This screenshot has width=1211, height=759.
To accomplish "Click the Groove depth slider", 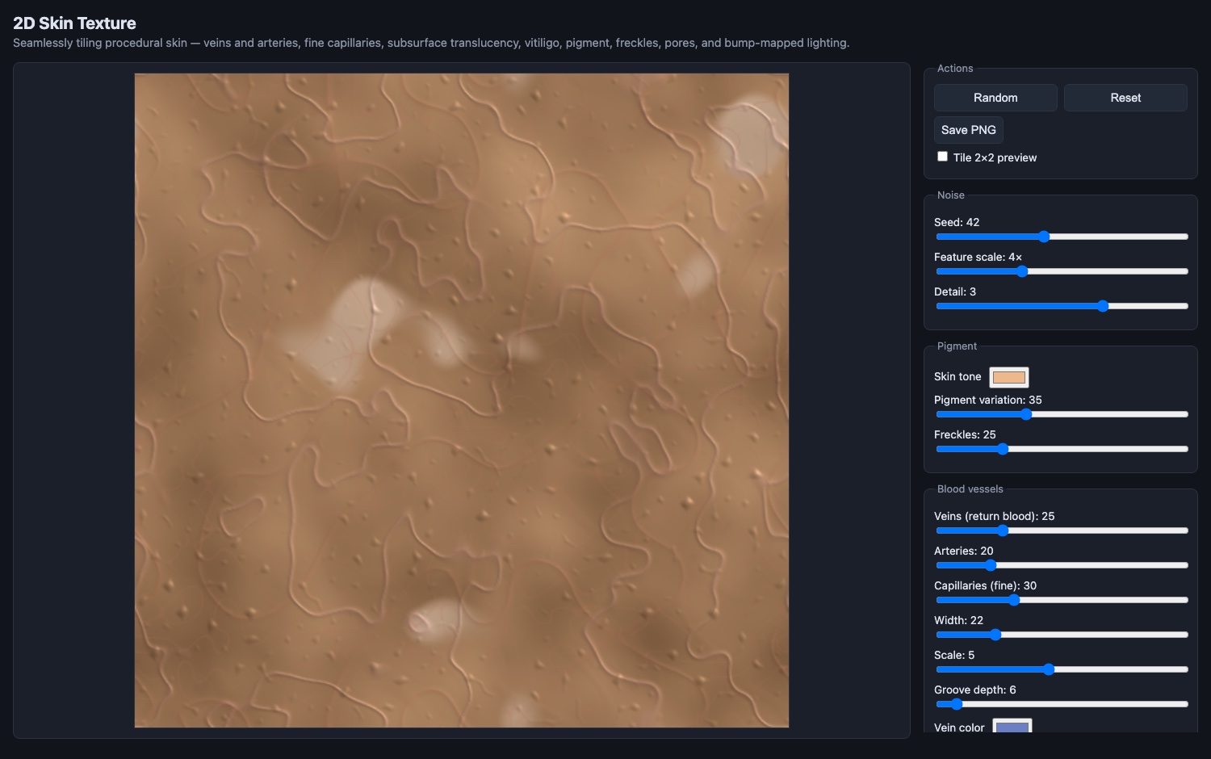I will [x=1062, y=704].
